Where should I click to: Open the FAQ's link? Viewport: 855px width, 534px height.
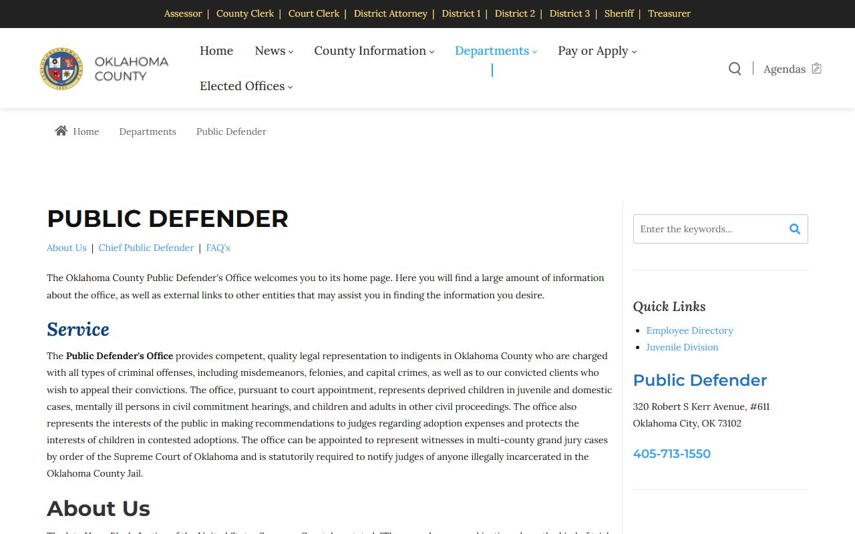[218, 248]
